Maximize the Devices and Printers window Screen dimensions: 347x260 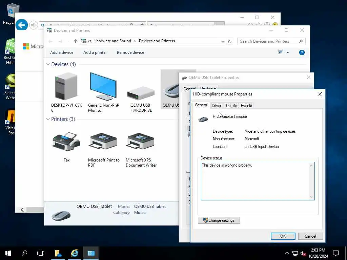point(286,30)
